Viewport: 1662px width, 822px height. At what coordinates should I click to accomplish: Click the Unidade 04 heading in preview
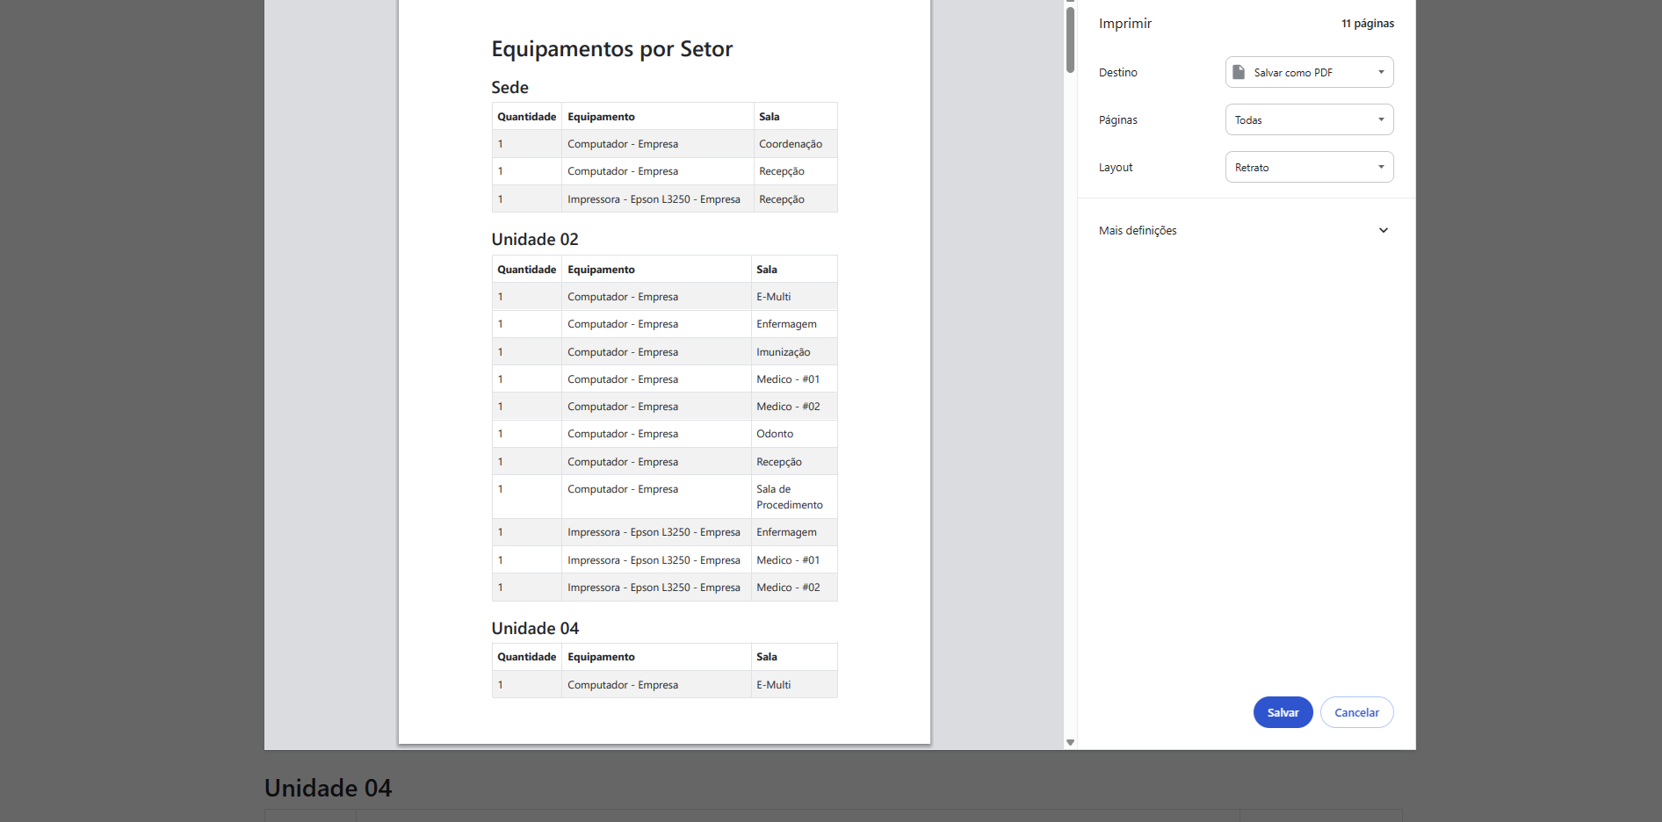point(534,628)
